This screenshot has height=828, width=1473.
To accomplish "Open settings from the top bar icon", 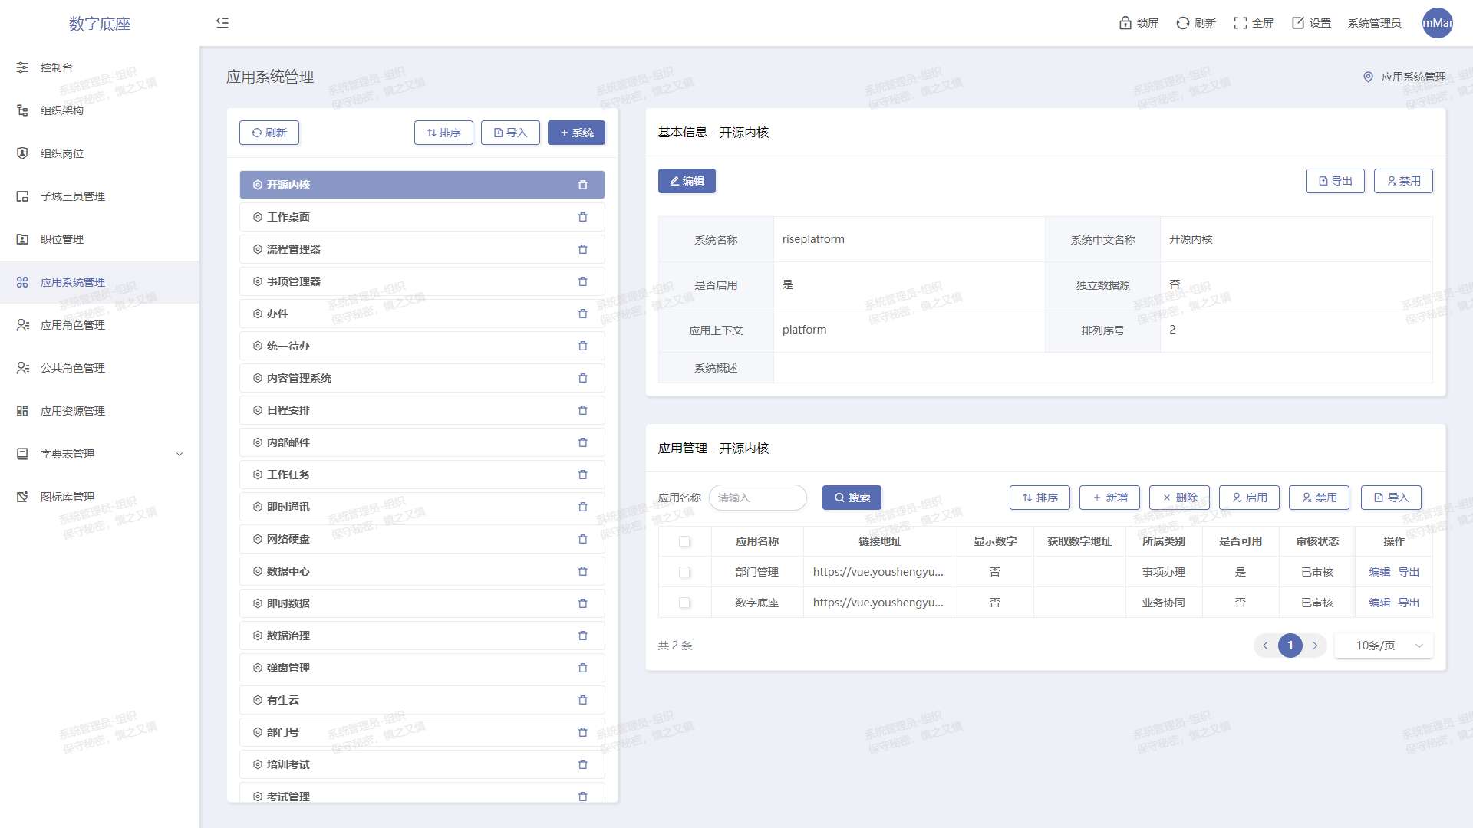I will tap(1298, 23).
